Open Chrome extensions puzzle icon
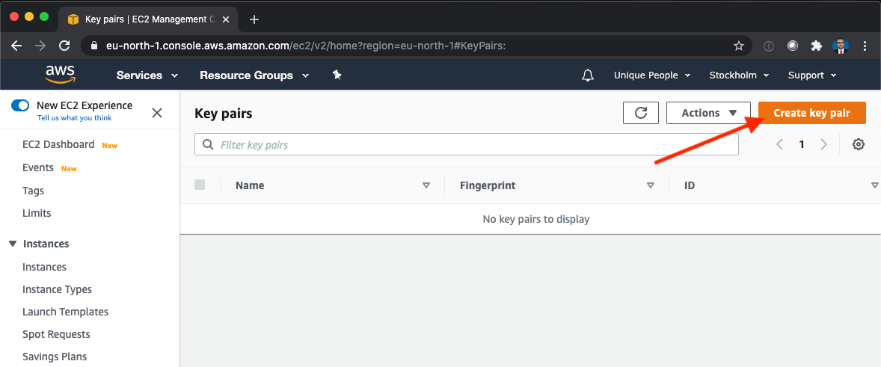This screenshot has height=367, width=881. point(817,46)
